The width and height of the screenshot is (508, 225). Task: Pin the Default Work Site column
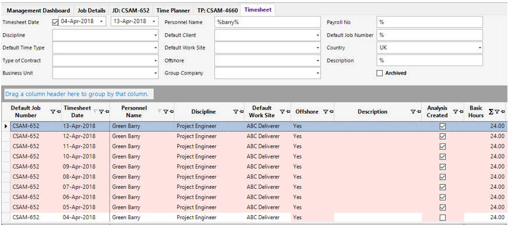(288, 112)
